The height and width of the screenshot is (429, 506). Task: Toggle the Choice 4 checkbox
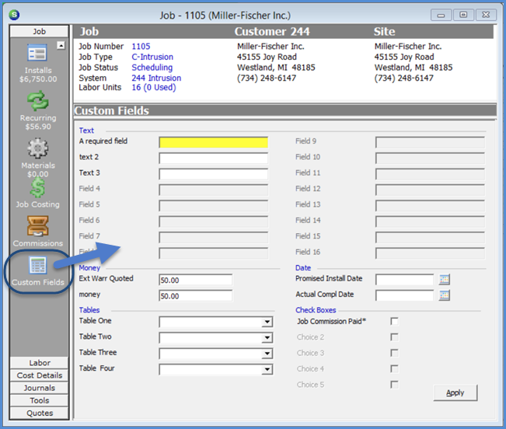coord(394,368)
